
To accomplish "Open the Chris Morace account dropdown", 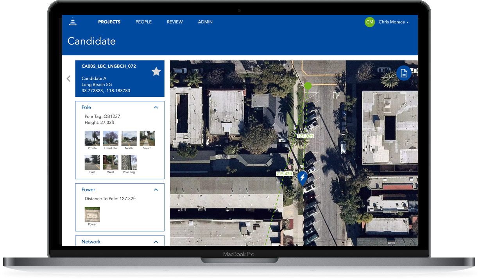I will pyautogui.click(x=393, y=22).
